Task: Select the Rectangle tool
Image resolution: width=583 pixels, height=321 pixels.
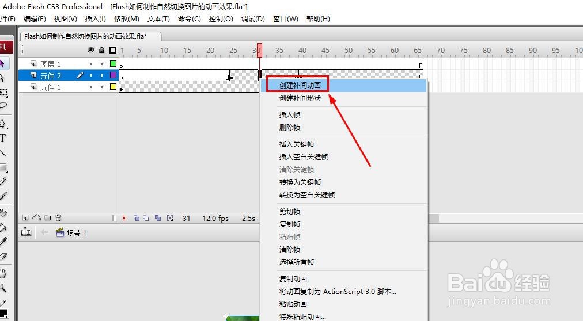Action: click(x=3, y=167)
